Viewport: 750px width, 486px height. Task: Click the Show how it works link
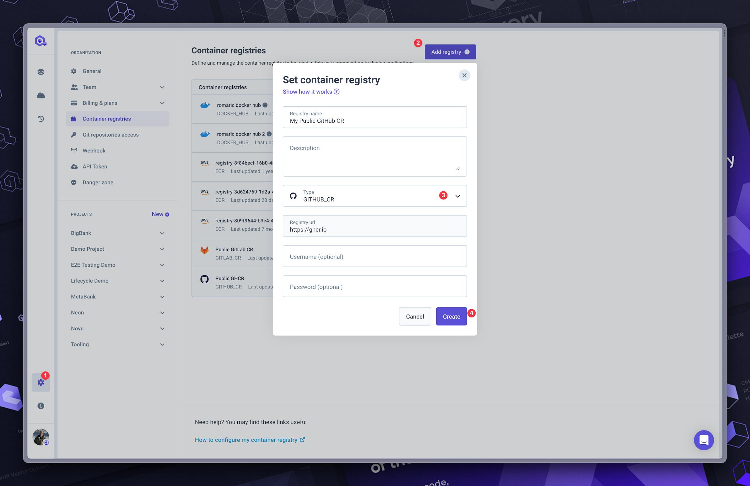tap(311, 91)
